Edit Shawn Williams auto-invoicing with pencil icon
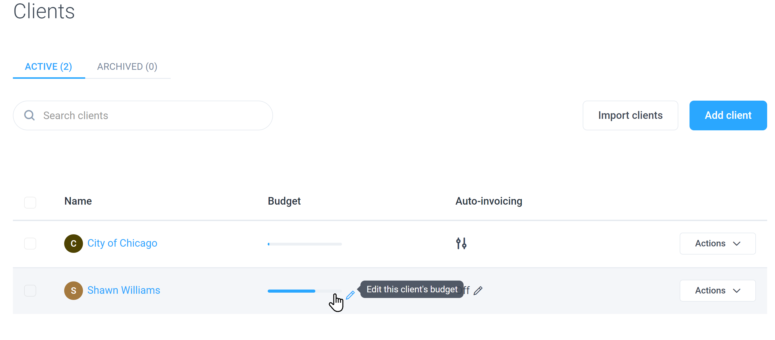775x340 pixels. pos(478,291)
